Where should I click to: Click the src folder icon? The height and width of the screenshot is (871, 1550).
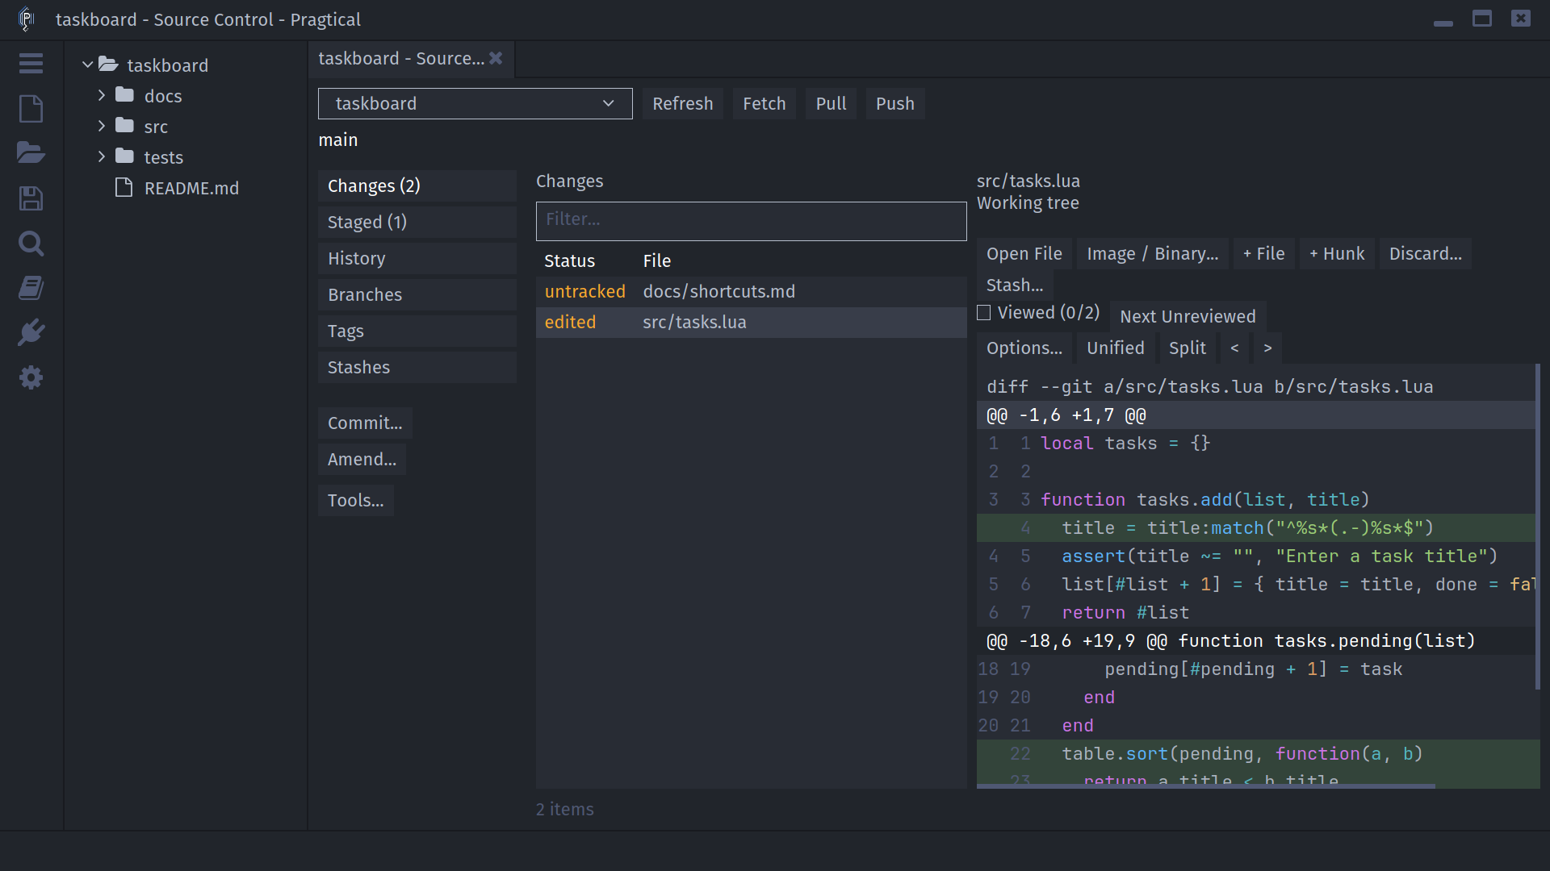pos(124,126)
